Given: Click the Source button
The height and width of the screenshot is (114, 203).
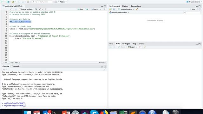Looking at the screenshot, I should (95, 9).
